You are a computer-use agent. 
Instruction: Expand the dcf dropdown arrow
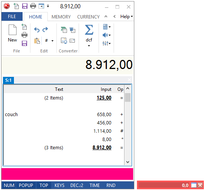coord(89,46)
